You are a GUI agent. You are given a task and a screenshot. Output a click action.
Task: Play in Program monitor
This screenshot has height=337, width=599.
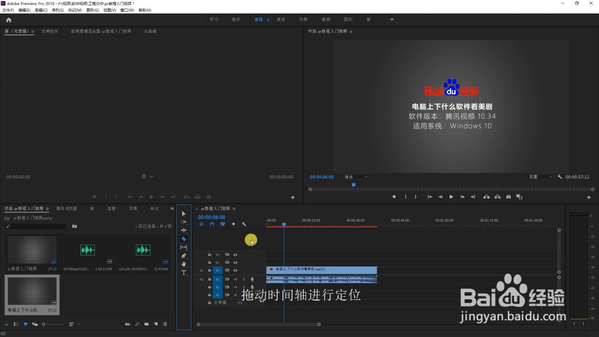[451, 197]
